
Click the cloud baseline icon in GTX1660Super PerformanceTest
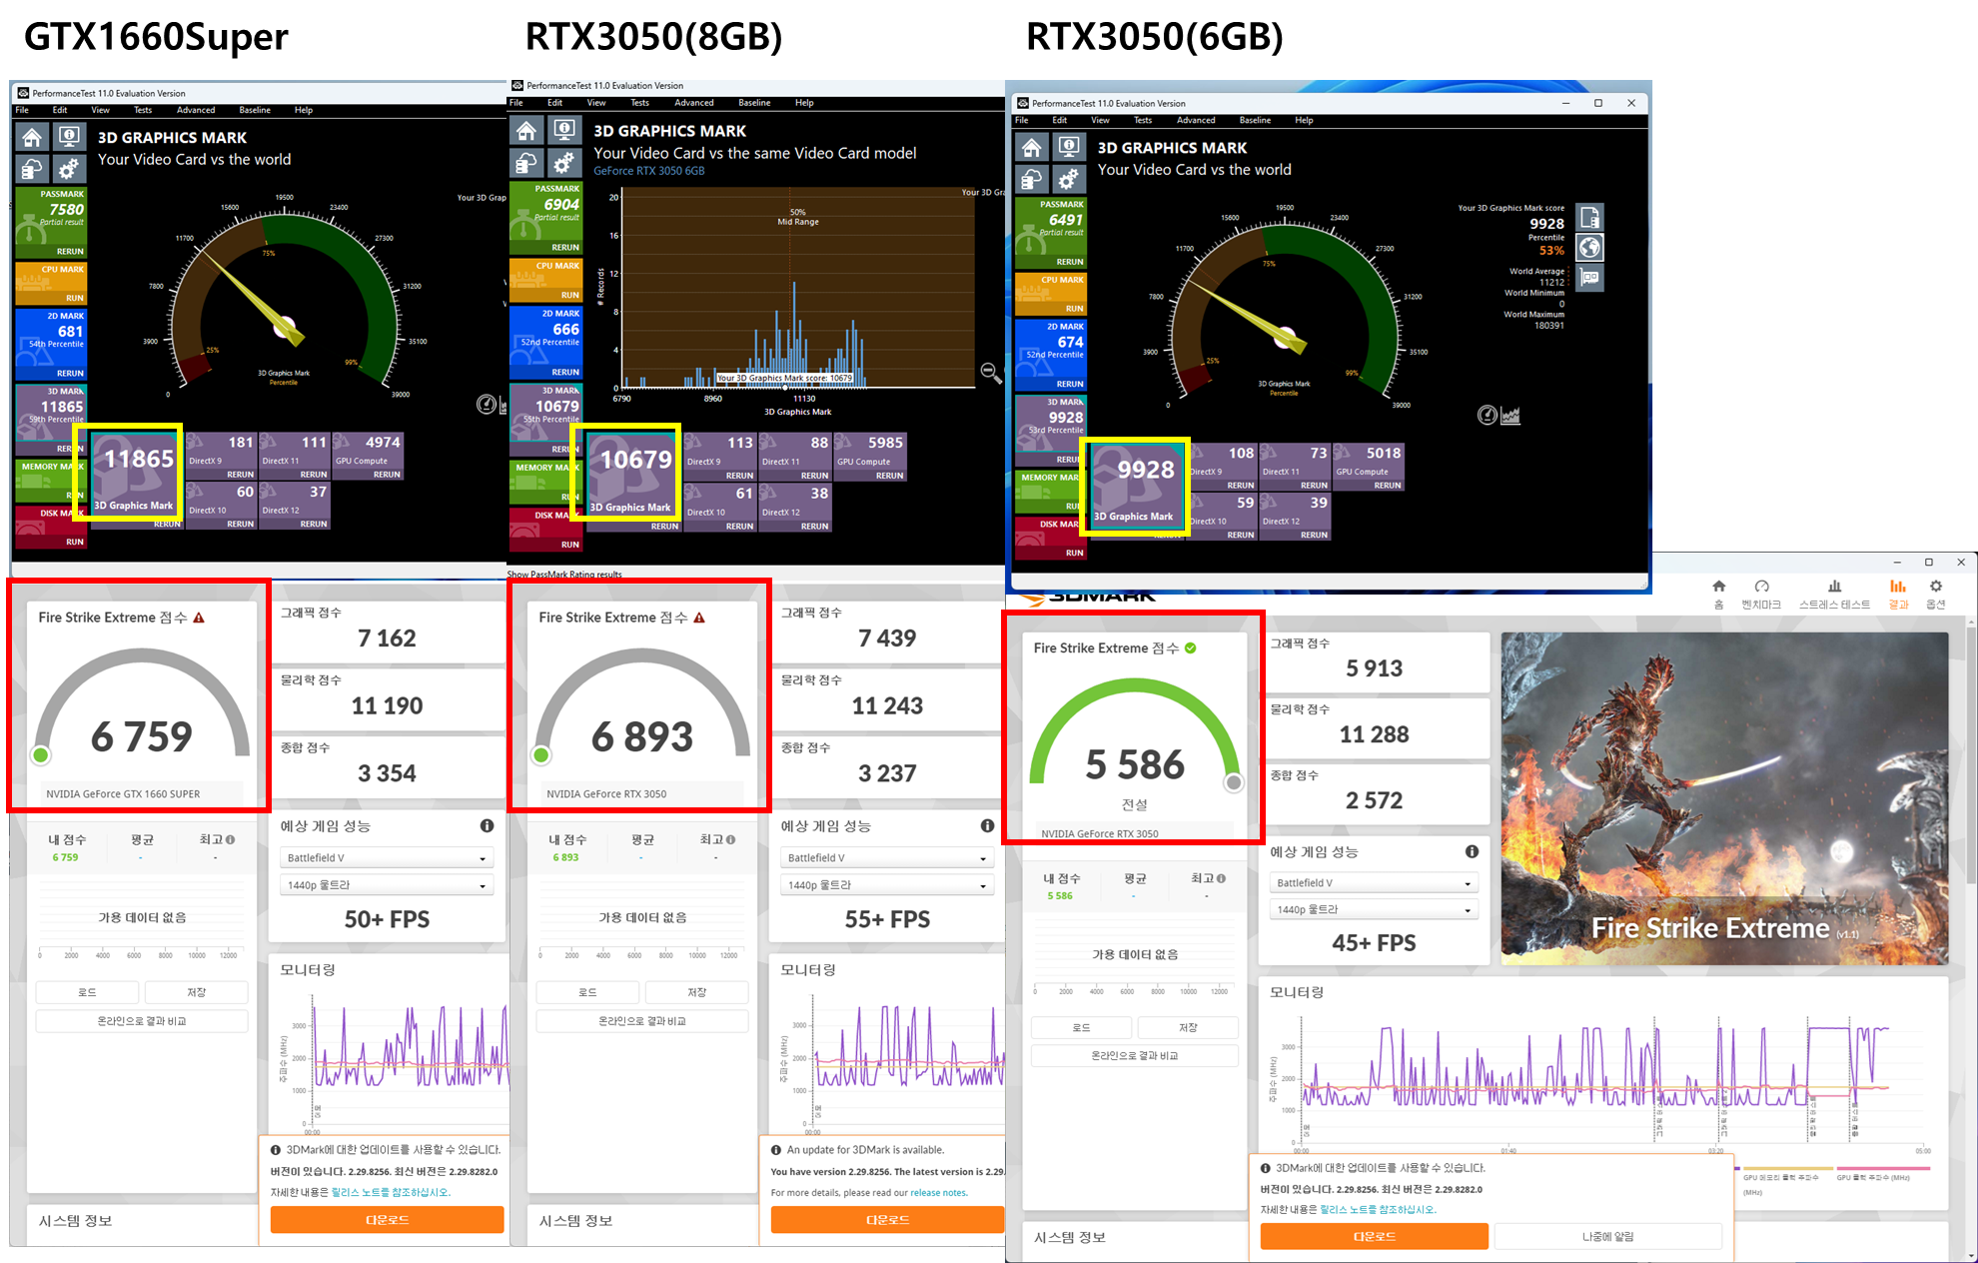click(x=32, y=169)
